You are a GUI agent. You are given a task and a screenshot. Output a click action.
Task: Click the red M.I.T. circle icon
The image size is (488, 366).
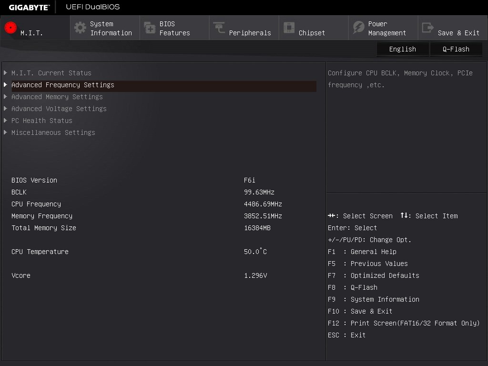(10, 28)
